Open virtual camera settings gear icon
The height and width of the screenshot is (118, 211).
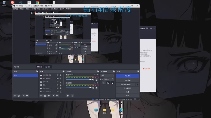coord(137,84)
